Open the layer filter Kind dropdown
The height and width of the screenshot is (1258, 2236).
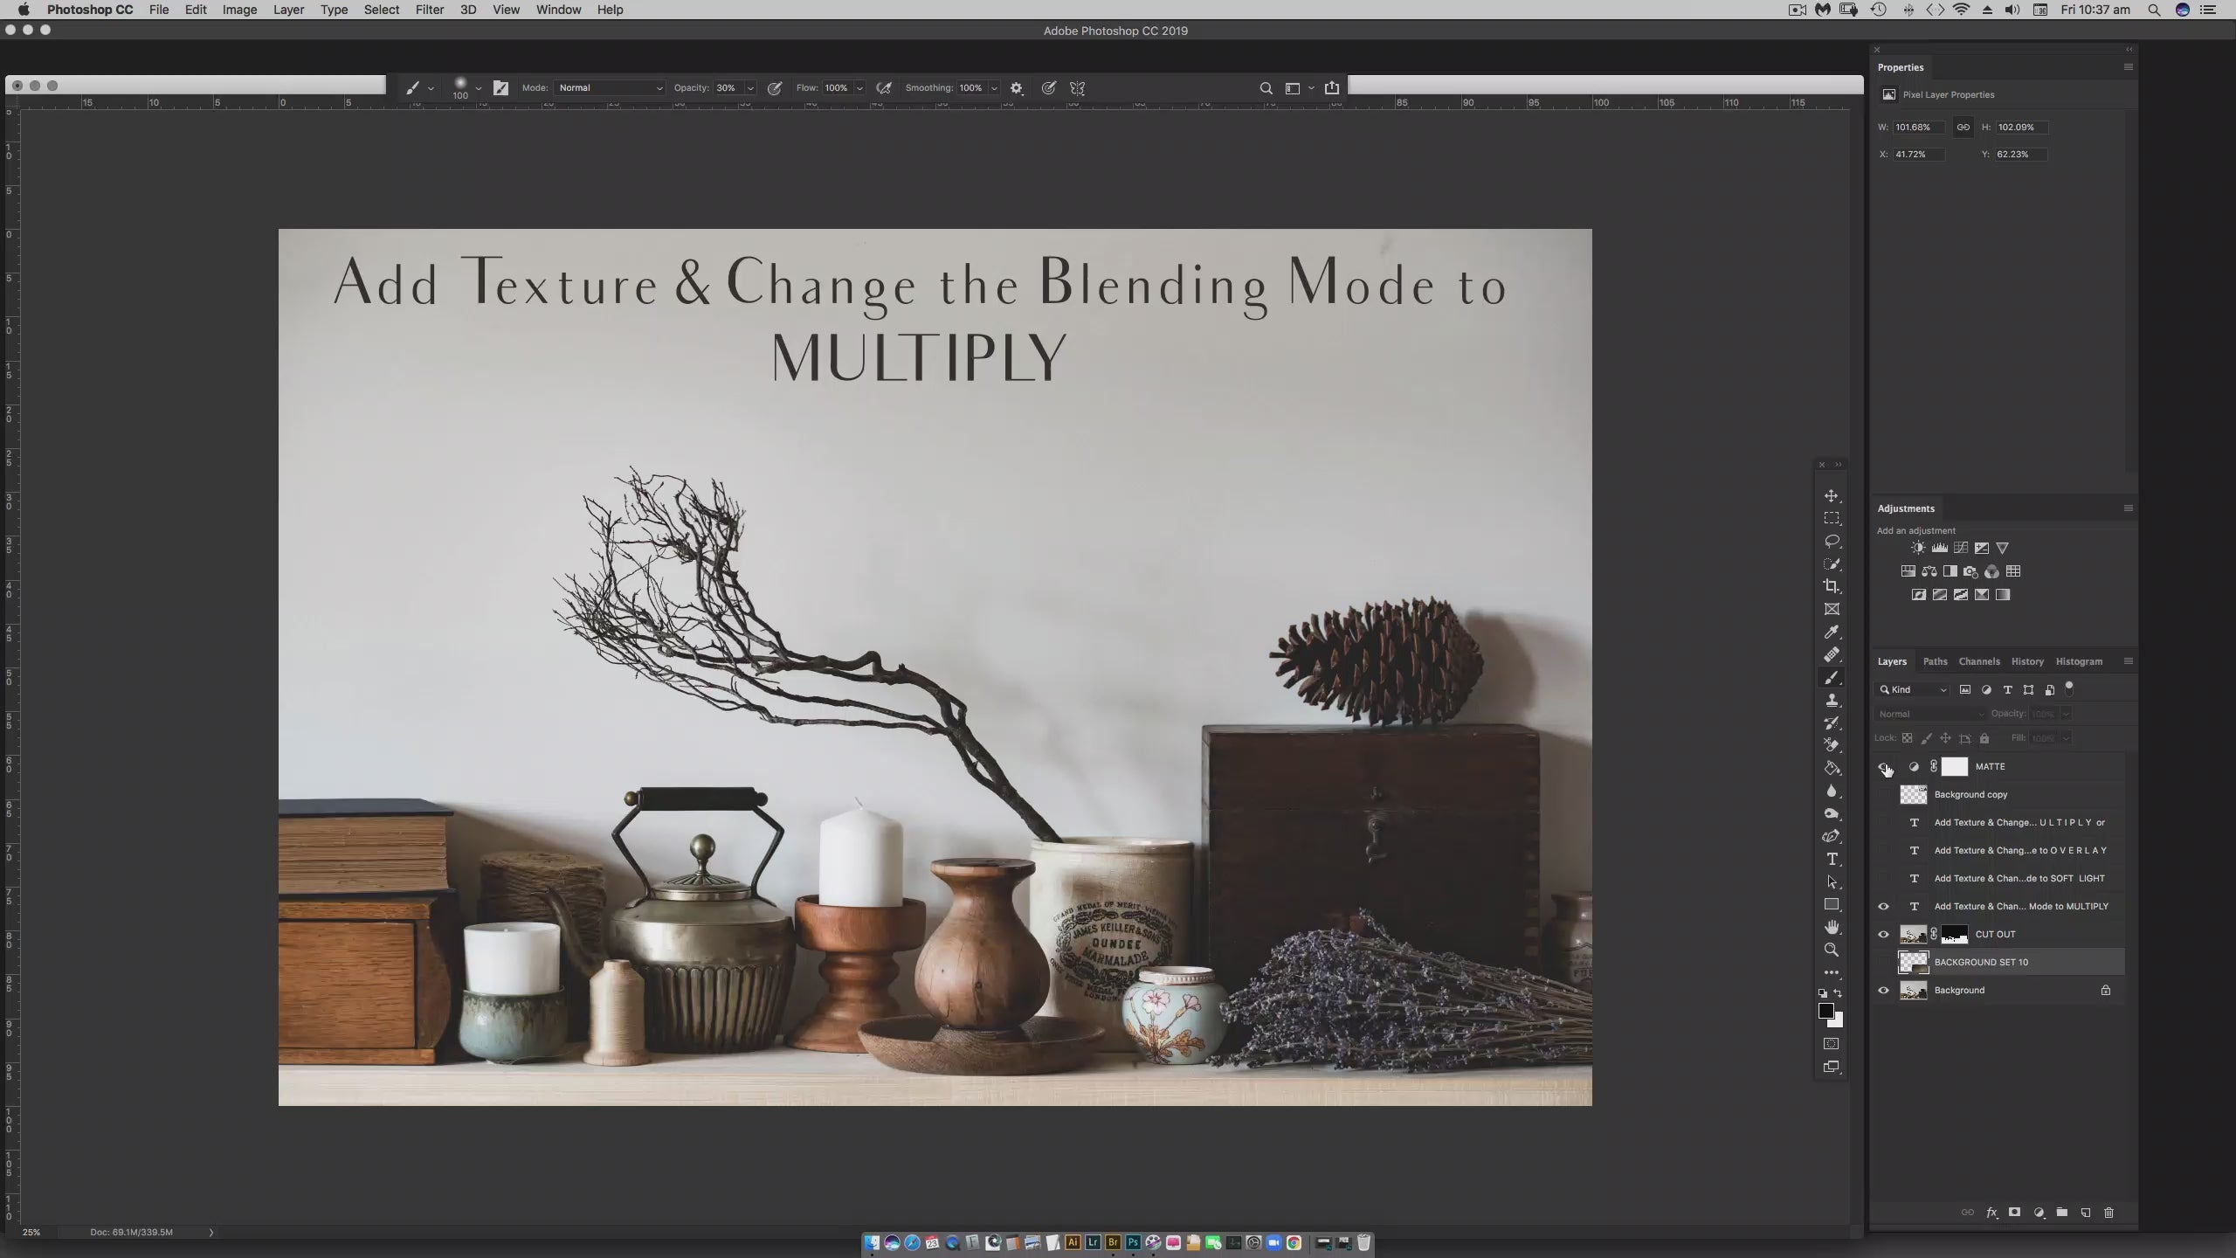click(x=1913, y=689)
